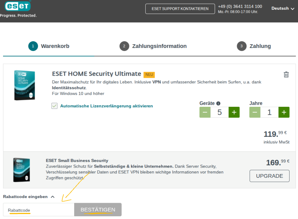The height and width of the screenshot is (219, 298).
Task: Focus the Rabattcode input field
Action: pos(39,210)
